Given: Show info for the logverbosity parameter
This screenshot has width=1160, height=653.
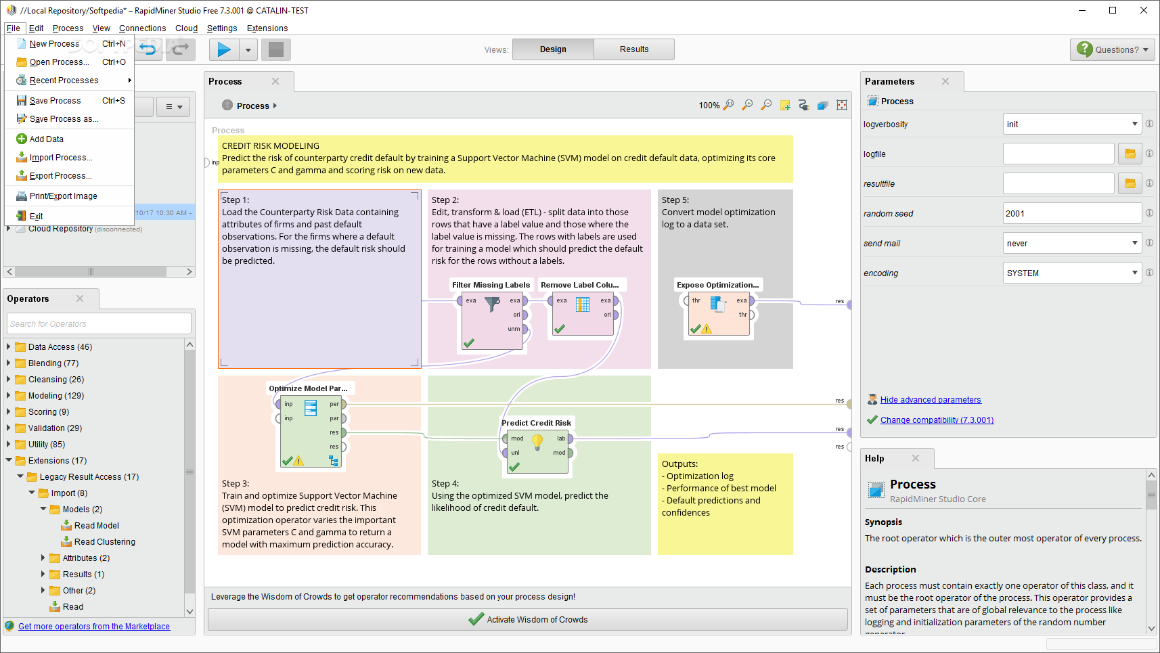Looking at the screenshot, I should (1149, 124).
